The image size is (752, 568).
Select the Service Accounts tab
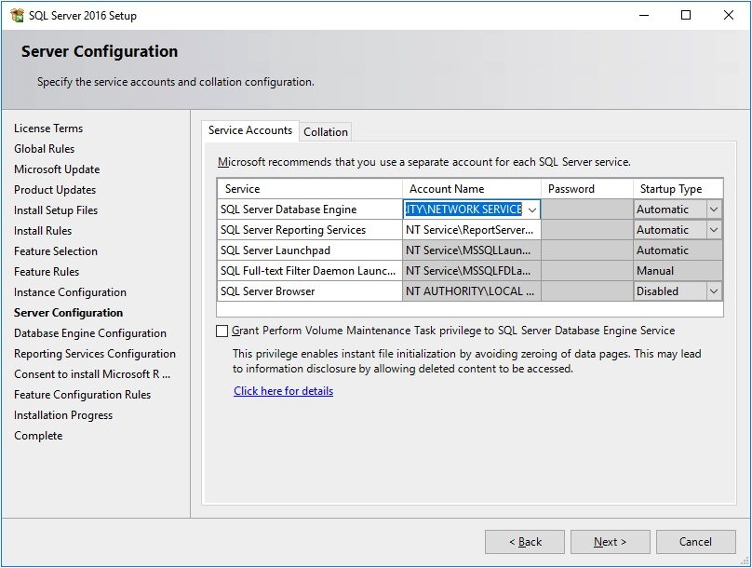pyautogui.click(x=250, y=130)
